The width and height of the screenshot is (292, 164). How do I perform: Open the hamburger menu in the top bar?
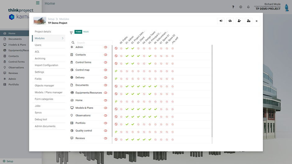pyautogui.click(x=38, y=3)
